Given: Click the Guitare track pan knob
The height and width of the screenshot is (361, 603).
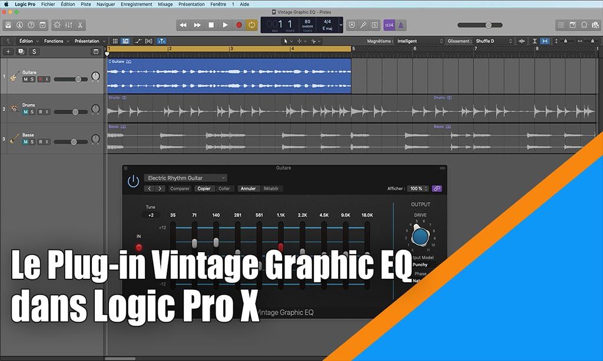Looking at the screenshot, I should tap(95, 76).
